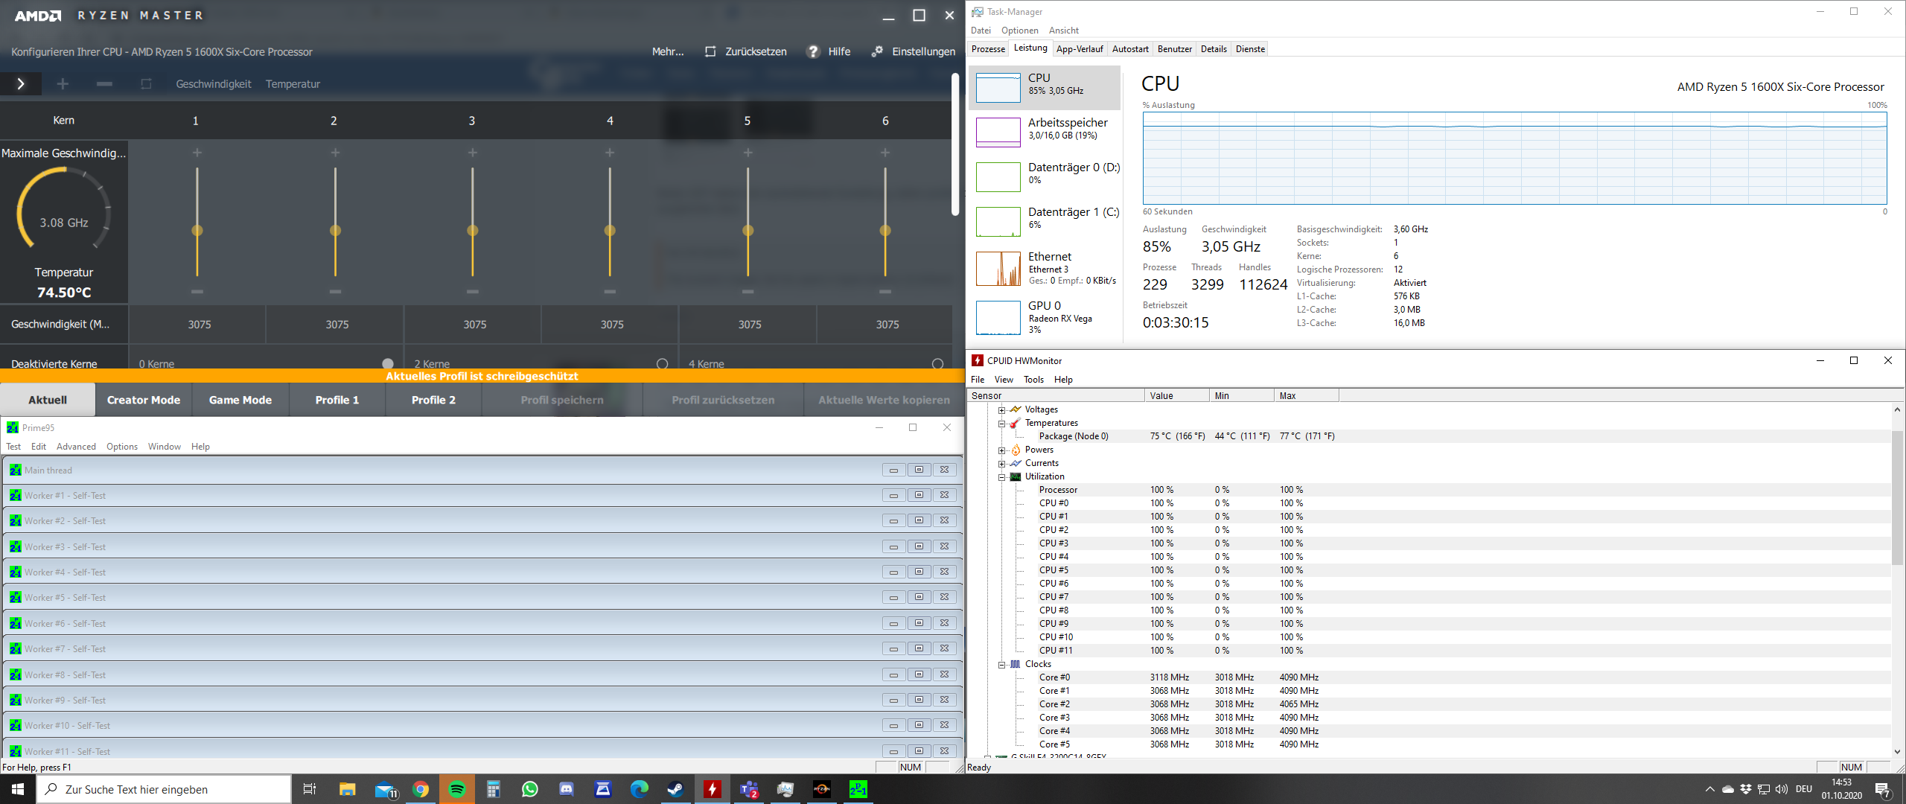Open Discord from the taskbar
Image resolution: width=1906 pixels, height=804 pixels.
pyautogui.click(x=567, y=789)
